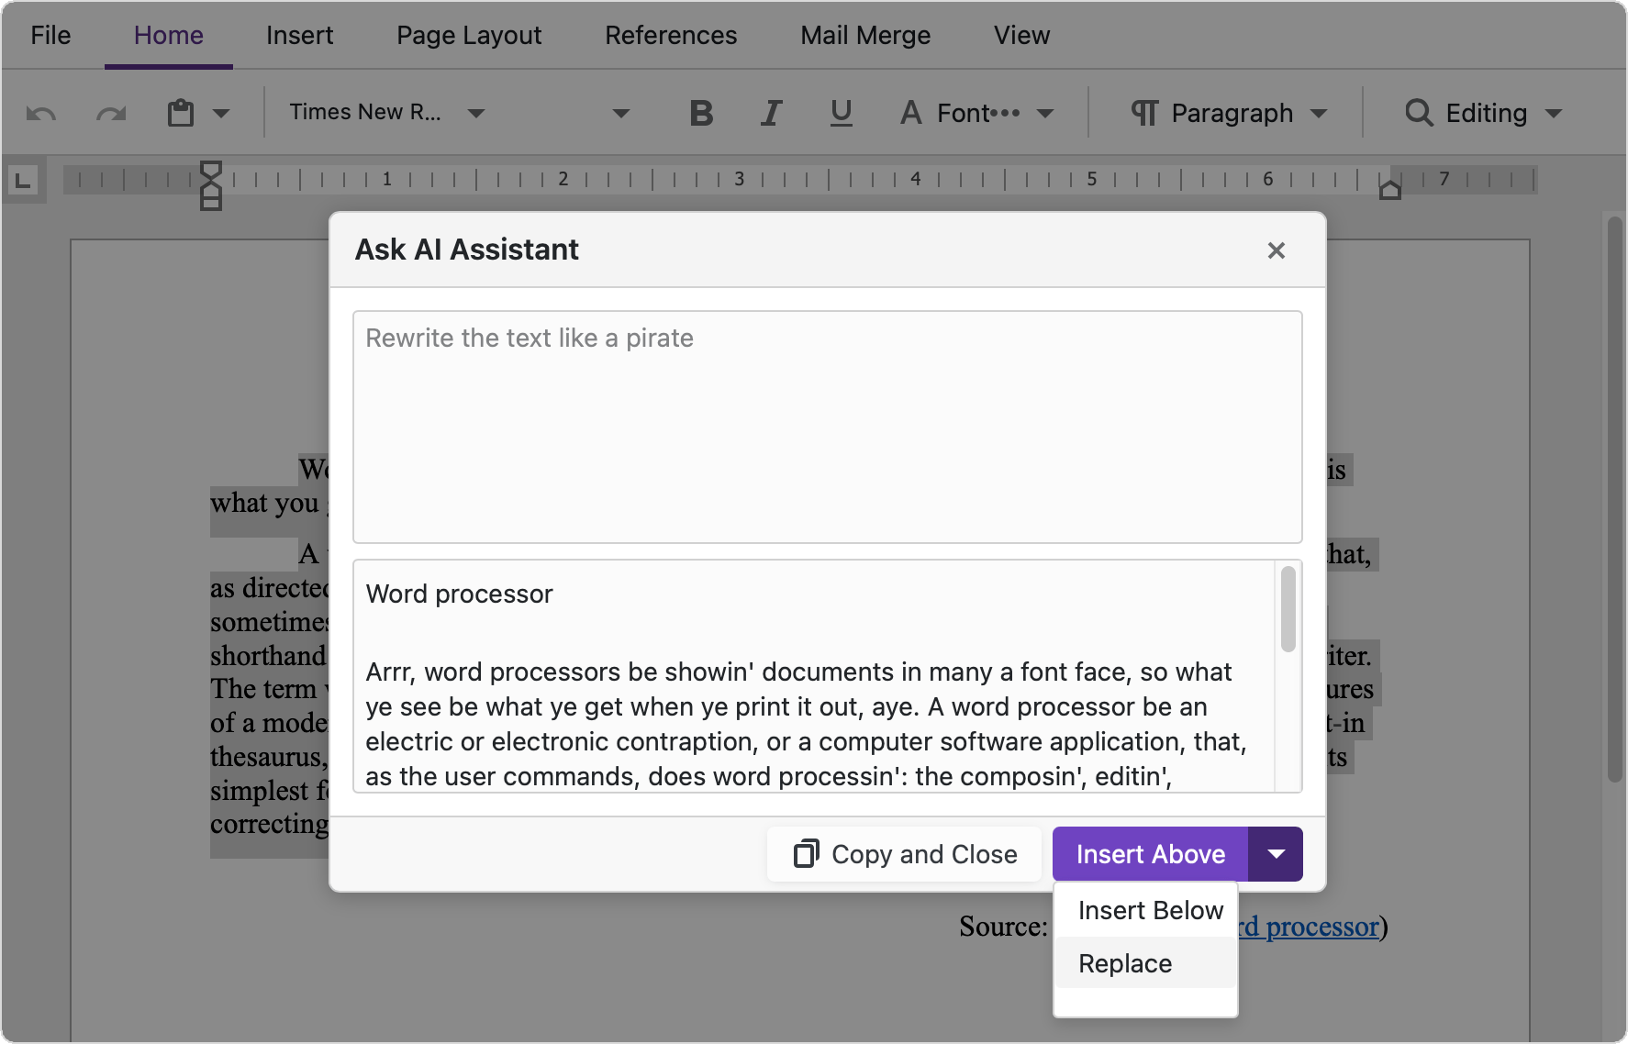
Task: Toggle underline formatting
Action: pyautogui.click(x=841, y=112)
